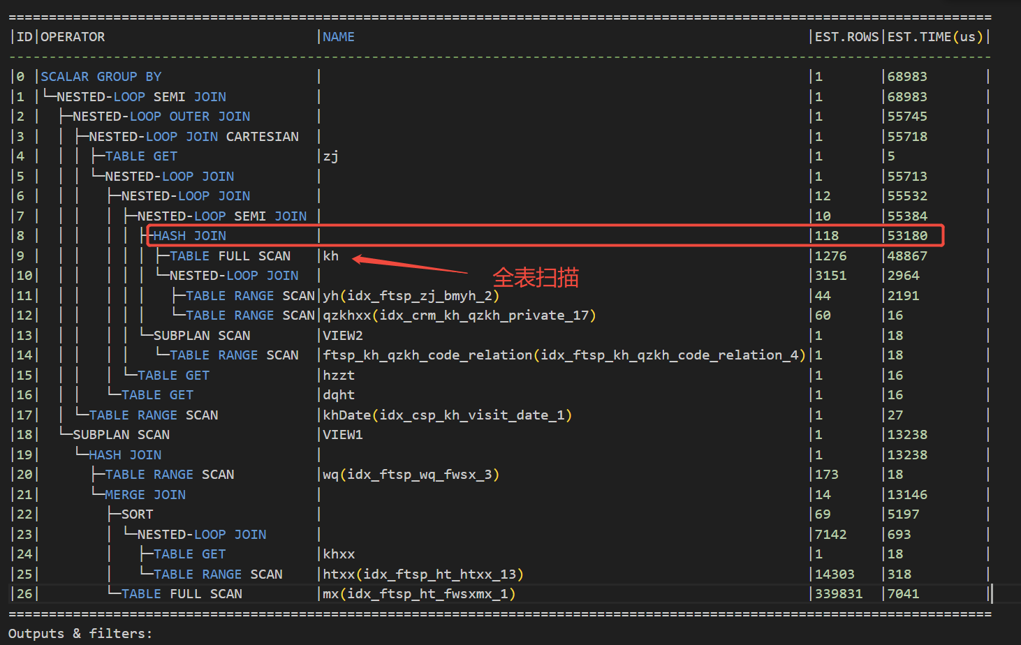Click the SORT operator
The height and width of the screenshot is (645, 1021).
(x=137, y=514)
